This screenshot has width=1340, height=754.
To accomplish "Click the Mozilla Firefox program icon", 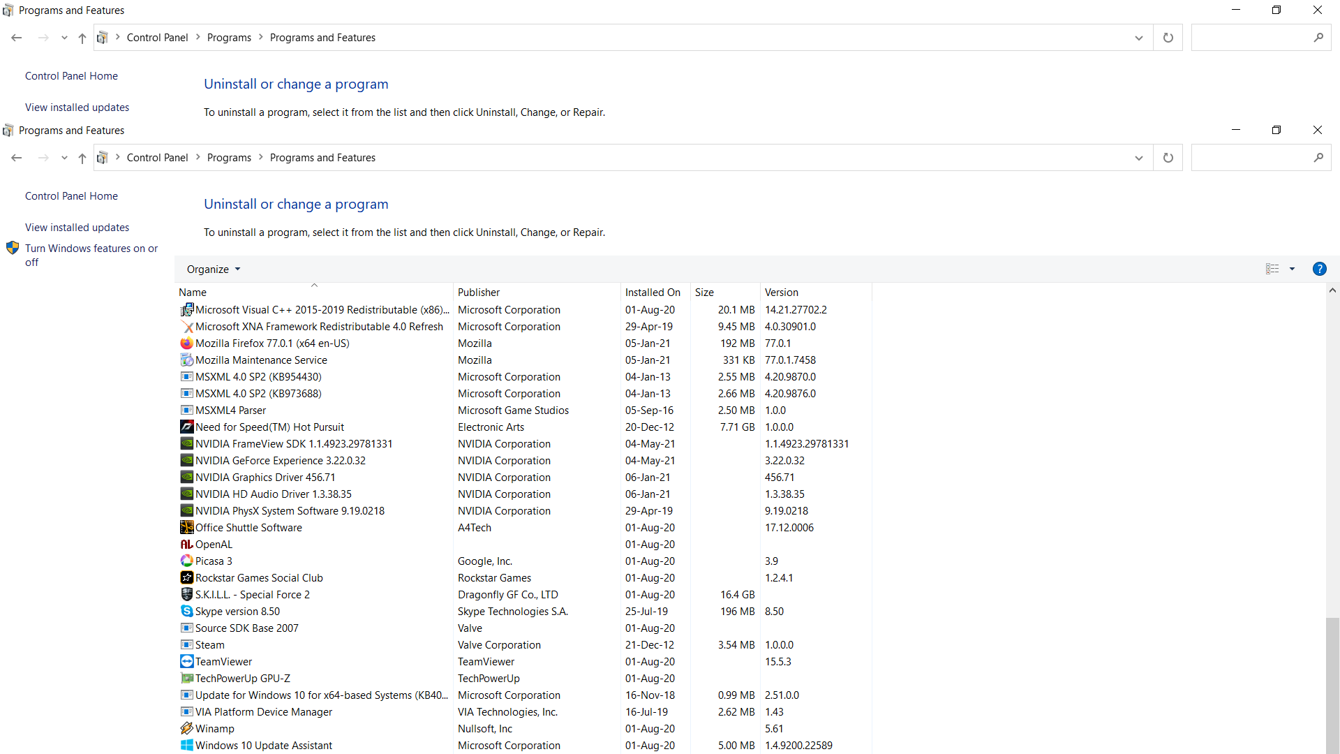I will tap(186, 343).
